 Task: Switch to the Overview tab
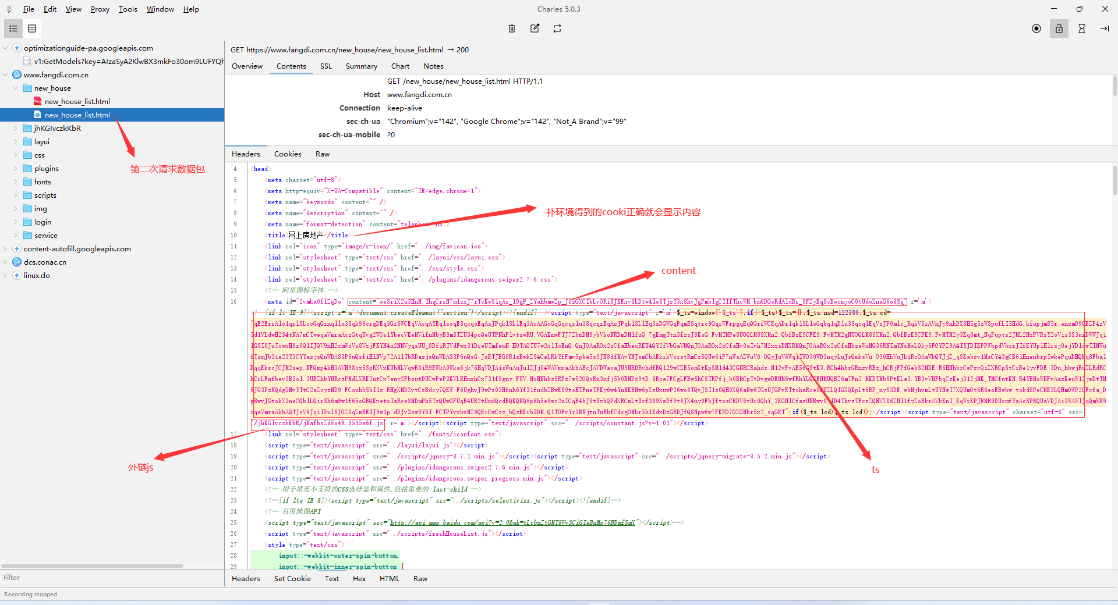247,66
